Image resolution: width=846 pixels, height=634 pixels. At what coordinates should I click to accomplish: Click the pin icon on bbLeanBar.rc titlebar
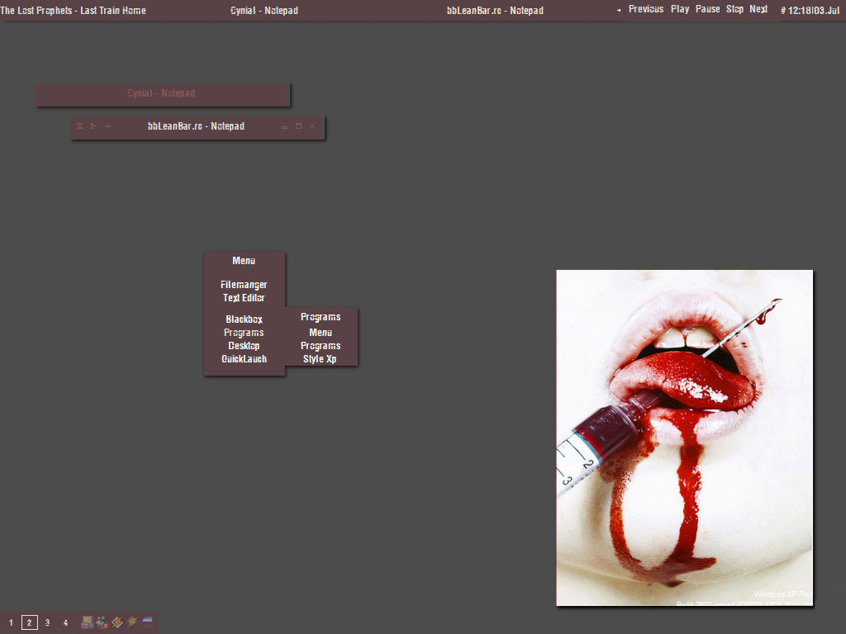tap(94, 126)
